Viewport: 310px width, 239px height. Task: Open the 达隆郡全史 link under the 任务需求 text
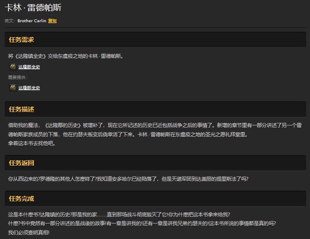(29, 67)
